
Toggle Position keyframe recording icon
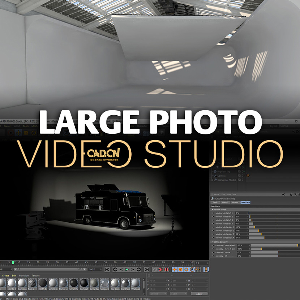174,269
